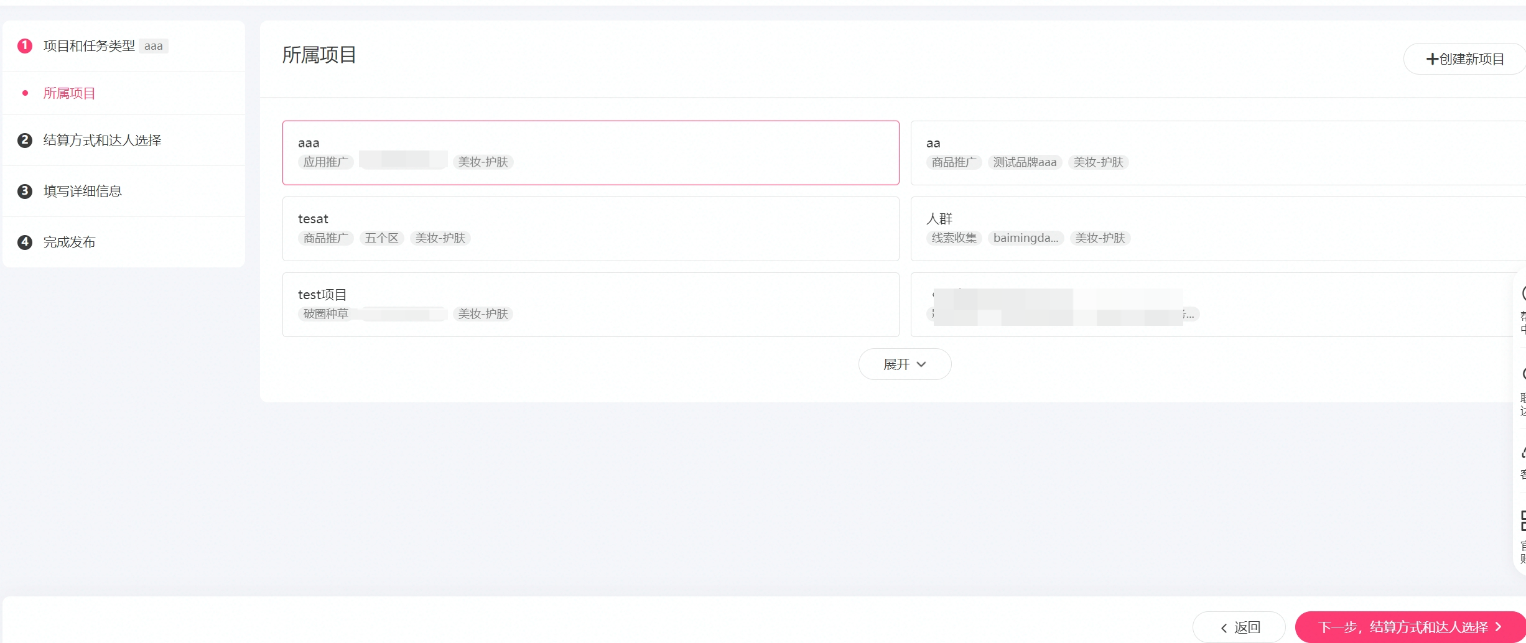Viewport: 1526px width, 643px height.
Task: Select the test项目 project card
Action: (x=591, y=305)
